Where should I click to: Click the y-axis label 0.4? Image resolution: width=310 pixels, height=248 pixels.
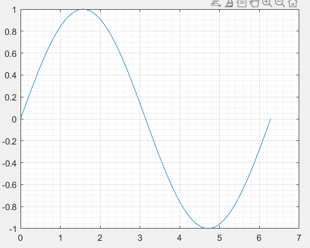[x=11, y=76]
